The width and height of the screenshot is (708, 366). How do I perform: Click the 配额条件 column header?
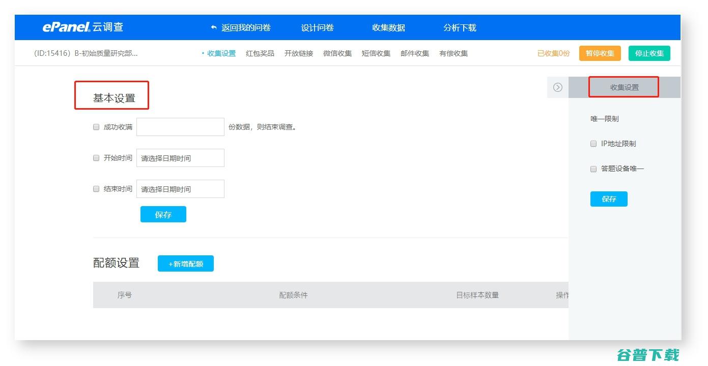(294, 295)
